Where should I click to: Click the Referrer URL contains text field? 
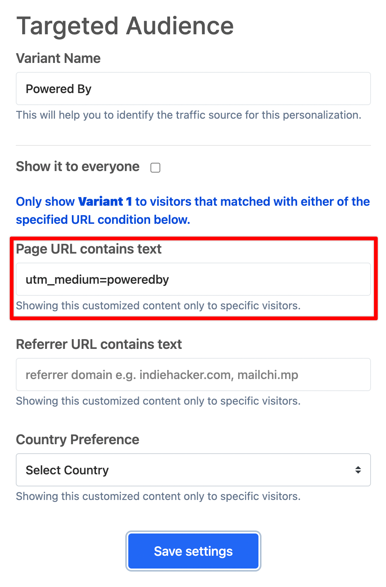coord(193,375)
